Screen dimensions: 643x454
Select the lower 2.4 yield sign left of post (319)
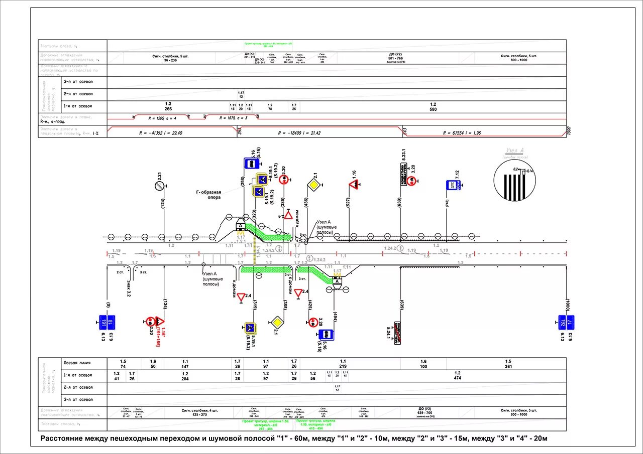tap(241, 297)
